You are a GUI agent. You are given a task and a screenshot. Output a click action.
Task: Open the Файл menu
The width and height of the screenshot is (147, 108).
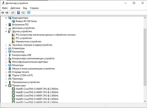click(5, 8)
